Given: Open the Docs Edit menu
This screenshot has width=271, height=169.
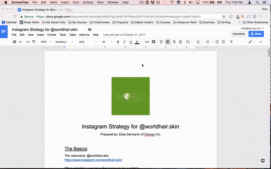Looking at the screenshot, I should (22, 35).
